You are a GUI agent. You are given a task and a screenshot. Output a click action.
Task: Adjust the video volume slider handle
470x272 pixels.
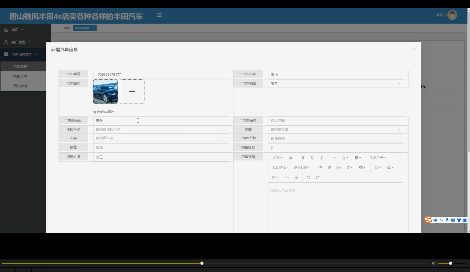click(x=450, y=263)
